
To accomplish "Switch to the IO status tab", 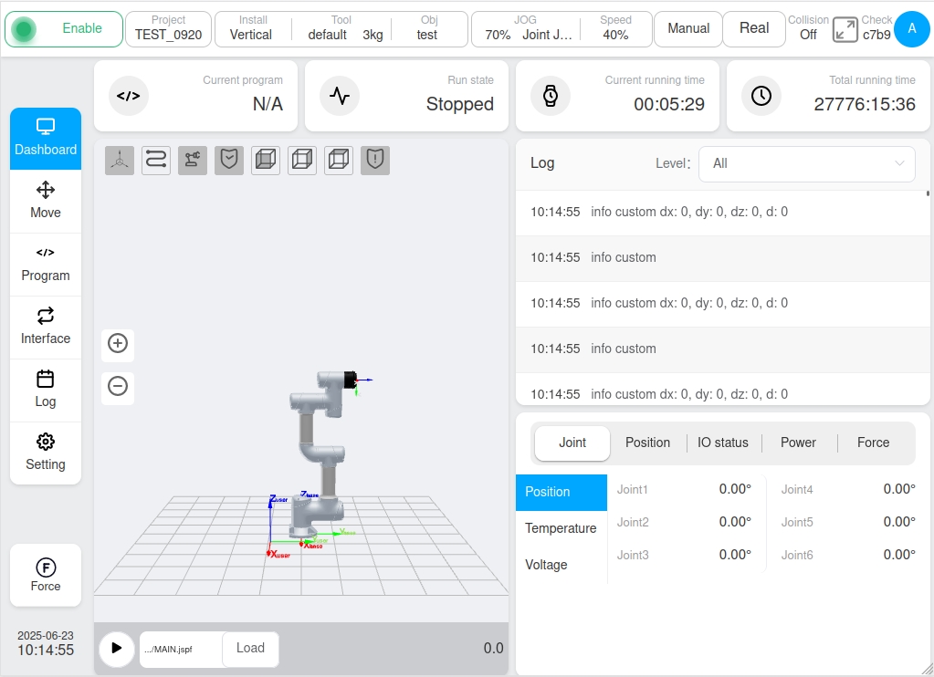I will pos(722,443).
